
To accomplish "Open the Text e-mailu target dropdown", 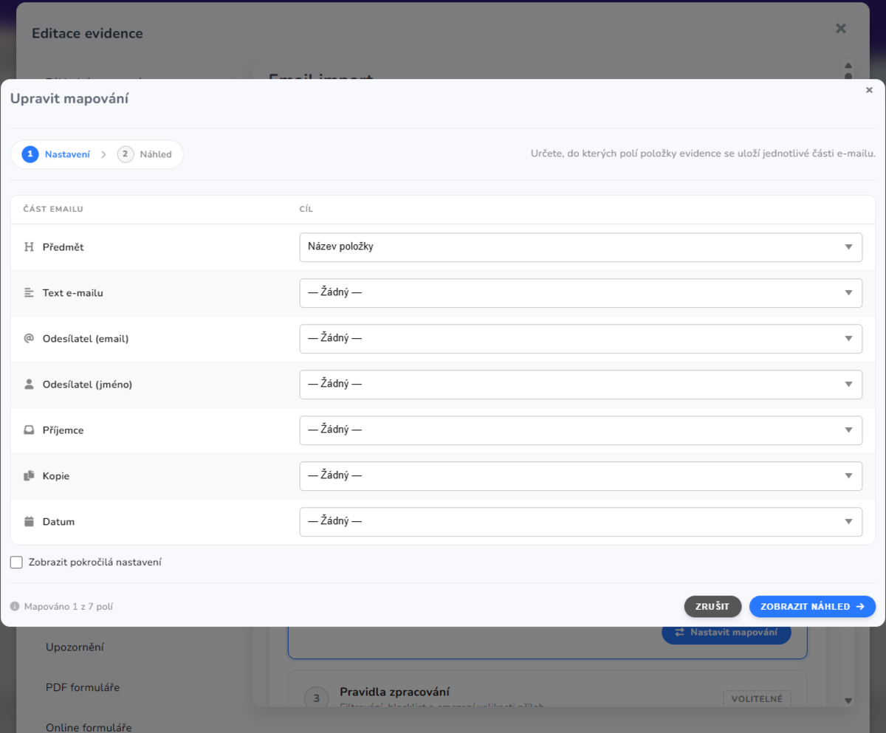I will 580,293.
